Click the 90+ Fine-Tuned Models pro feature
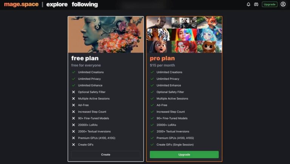 pyautogui.click(x=172, y=118)
